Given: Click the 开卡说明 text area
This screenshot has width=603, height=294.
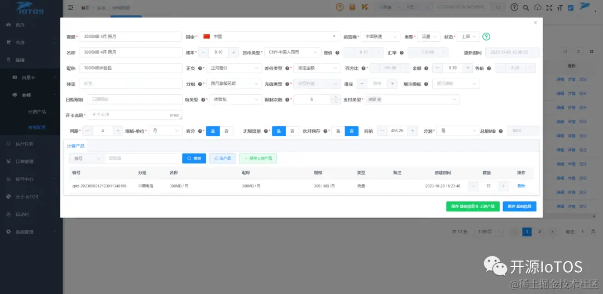Looking at the screenshot, I should [x=135, y=115].
